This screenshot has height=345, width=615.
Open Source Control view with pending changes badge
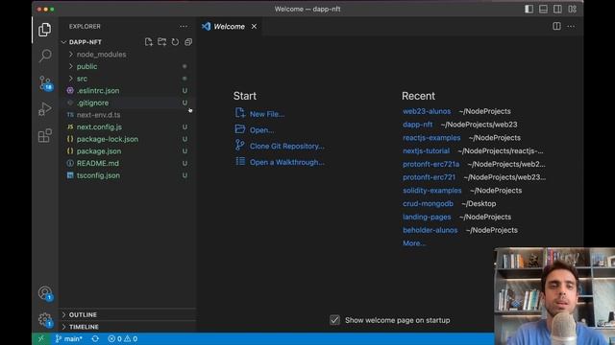[x=45, y=83]
